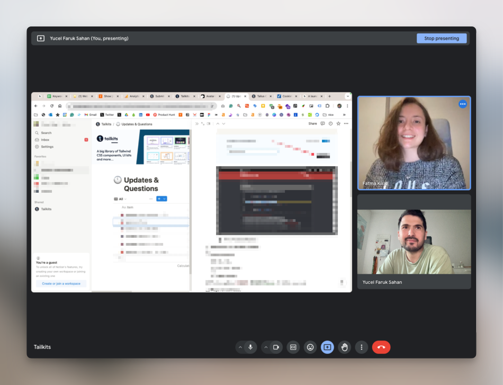
Task: Click the Stop presenting button
Action: click(x=441, y=38)
